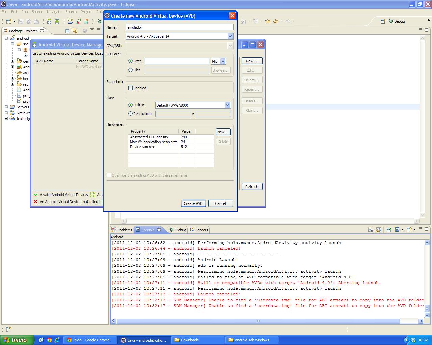Screen dimensions: 432x345
Task: Toggle Link with Editor in Package Explorer
Action: pyautogui.click(x=75, y=31)
